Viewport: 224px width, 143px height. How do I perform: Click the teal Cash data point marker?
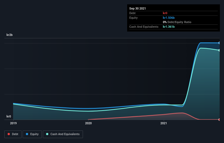pos(219,50)
